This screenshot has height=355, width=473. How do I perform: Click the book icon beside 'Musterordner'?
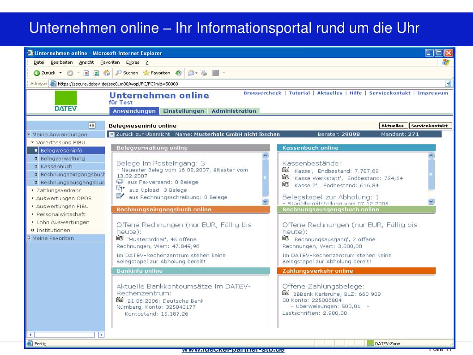pyautogui.click(x=120, y=238)
